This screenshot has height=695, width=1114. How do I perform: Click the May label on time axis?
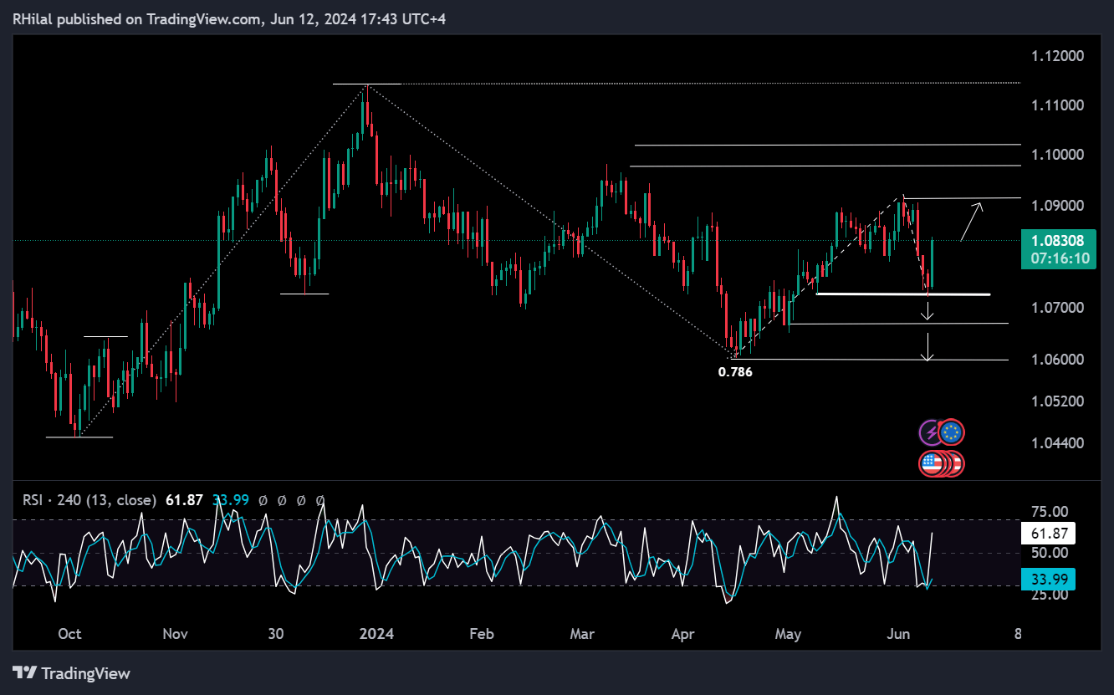pos(788,634)
